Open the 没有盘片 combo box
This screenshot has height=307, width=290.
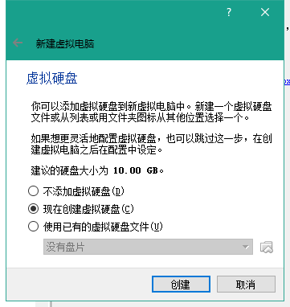tap(148, 247)
